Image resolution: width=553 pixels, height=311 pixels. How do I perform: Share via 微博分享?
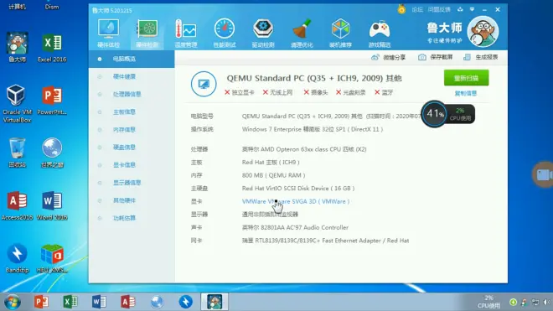point(388,57)
